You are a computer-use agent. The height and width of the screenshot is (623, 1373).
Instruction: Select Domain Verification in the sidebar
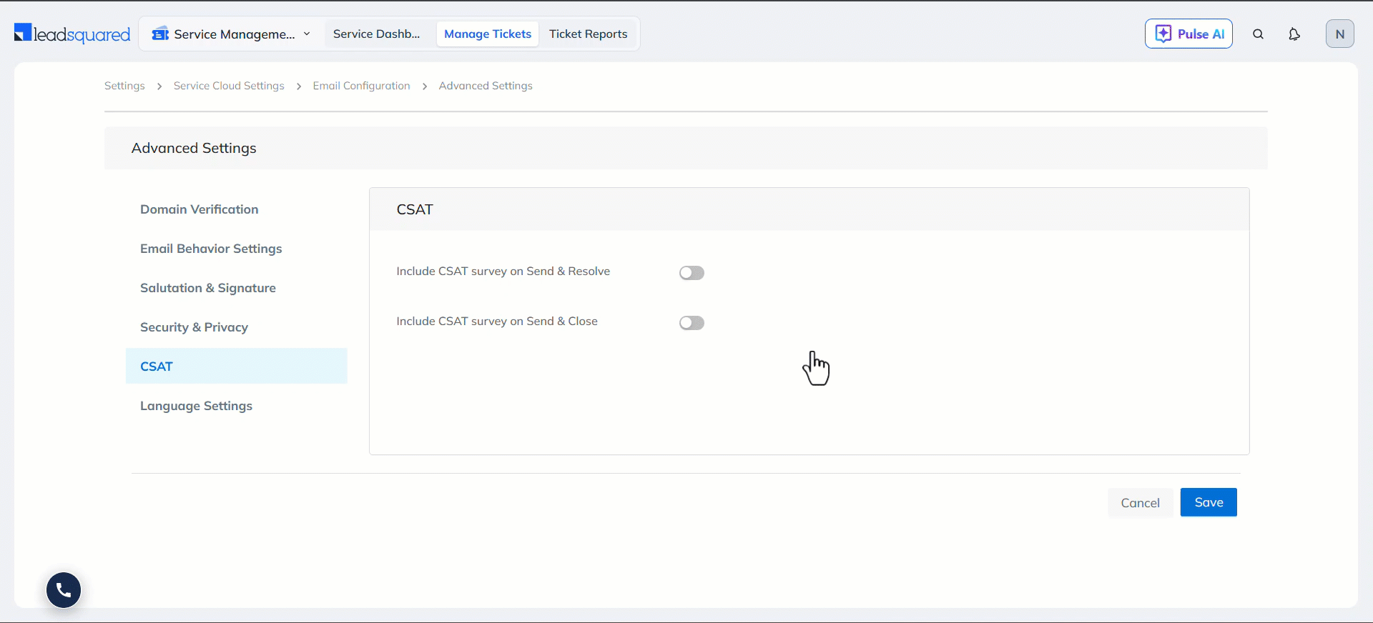coord(237,209)
